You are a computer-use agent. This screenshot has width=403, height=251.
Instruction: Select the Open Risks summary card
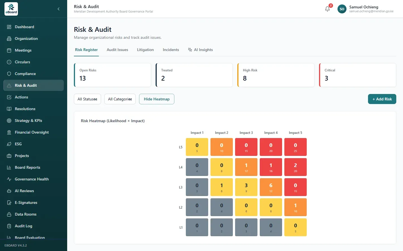pyautogui.click(x=113, y=75)
